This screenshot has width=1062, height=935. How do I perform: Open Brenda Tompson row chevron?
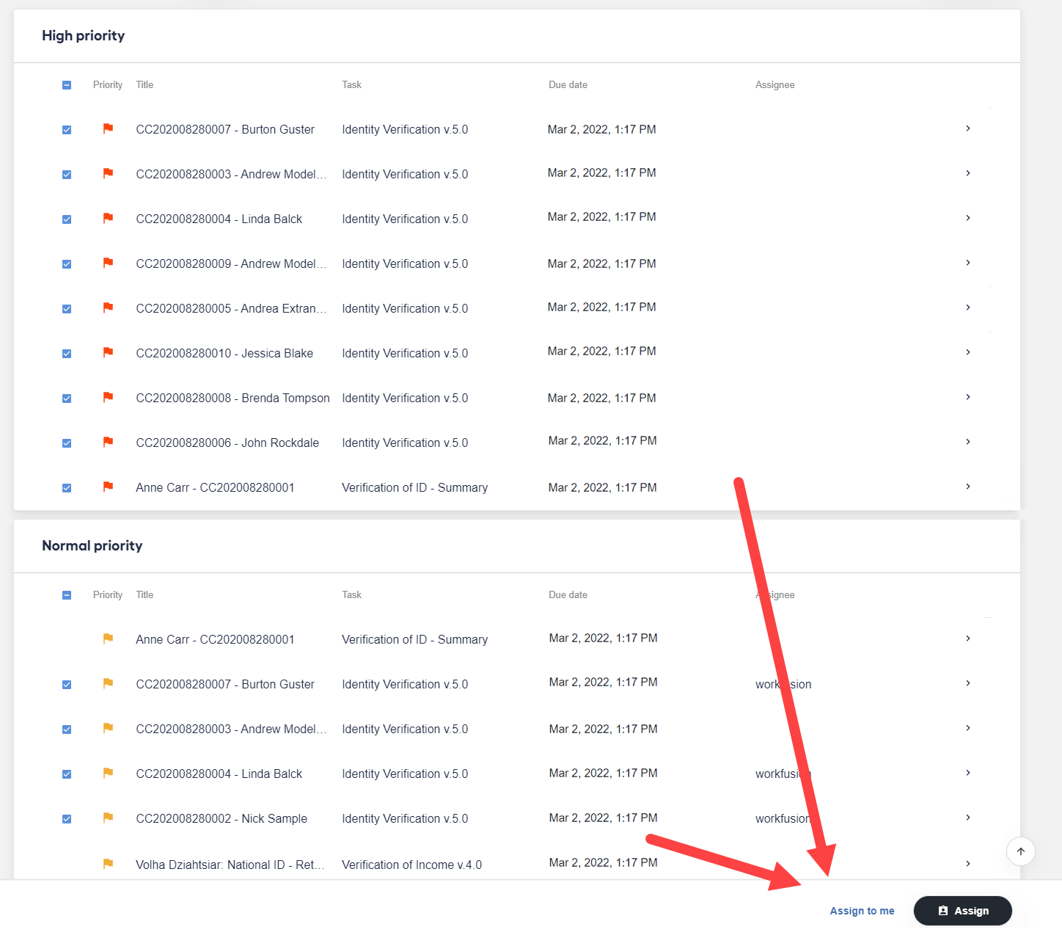click(x=968, y=397)
